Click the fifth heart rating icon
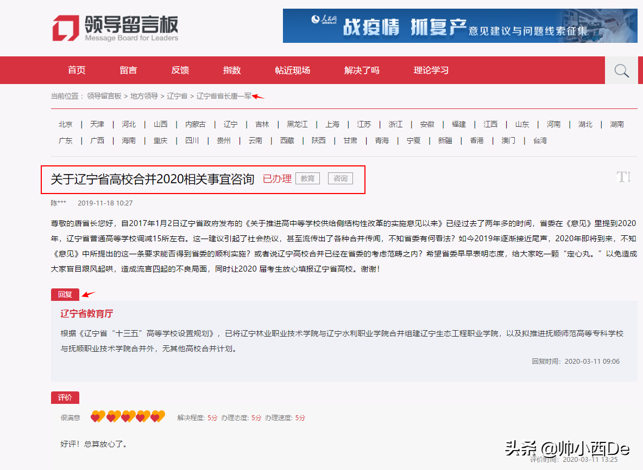The height and width of the screenshot is (470, 643). pos(158,417)
